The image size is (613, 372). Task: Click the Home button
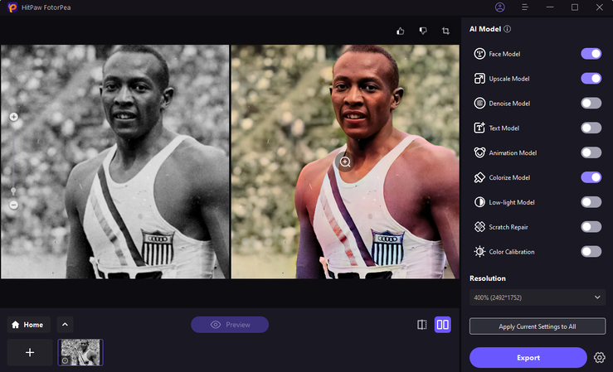pyautogui.click(x=29, y=325)
